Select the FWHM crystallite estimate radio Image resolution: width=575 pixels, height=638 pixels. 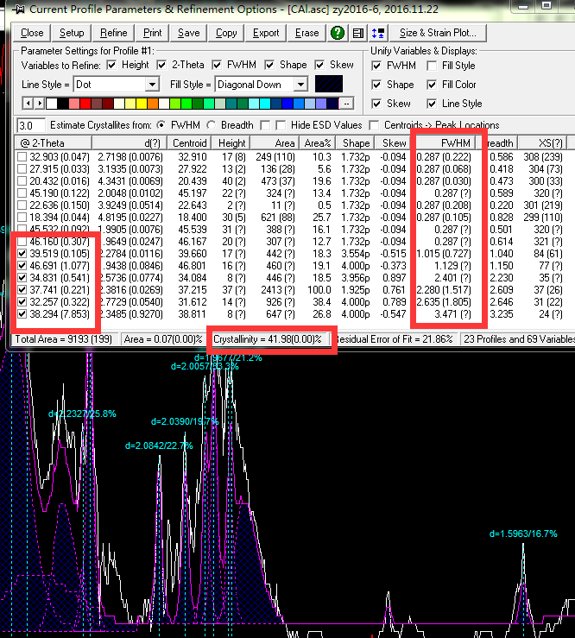pos(161,125)
